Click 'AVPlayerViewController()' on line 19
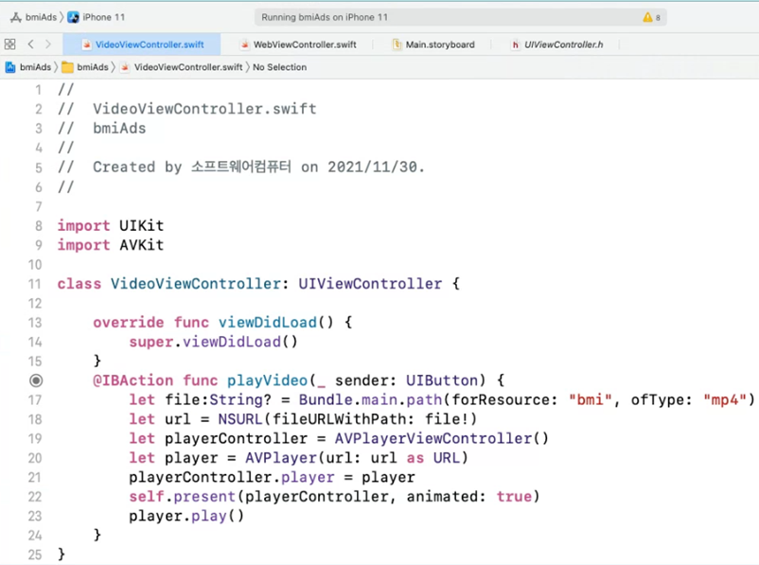Image resolution: width=759 pixels, height=565 pixels. pos(441,438)
